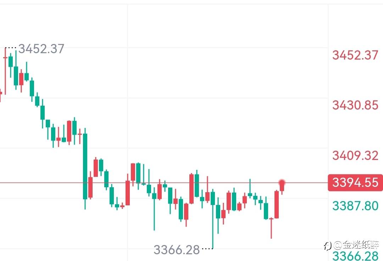
Task: Select the 3452.37 price axis label
Action: point(355,55)
